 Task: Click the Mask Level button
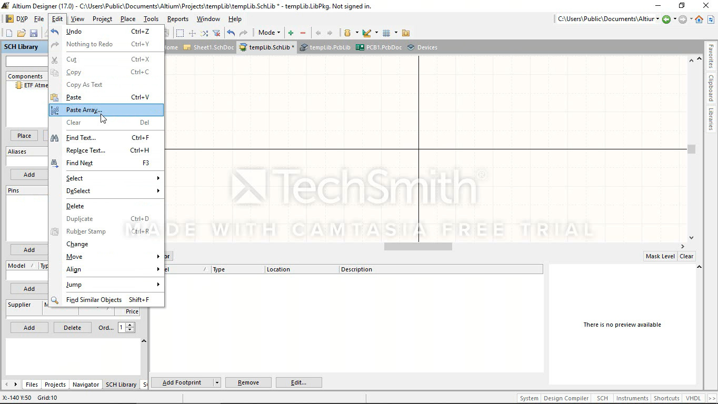[x=660, y=256]
